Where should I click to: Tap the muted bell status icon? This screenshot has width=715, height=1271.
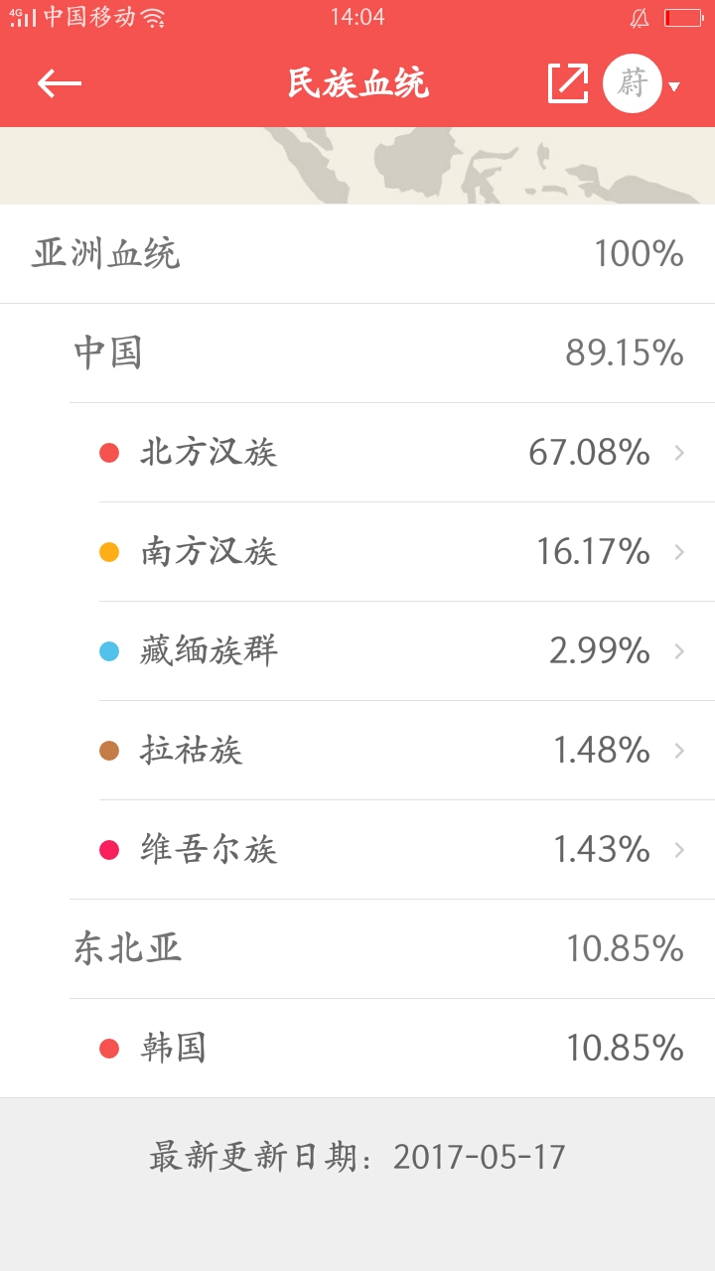click(x=640, y=18)
